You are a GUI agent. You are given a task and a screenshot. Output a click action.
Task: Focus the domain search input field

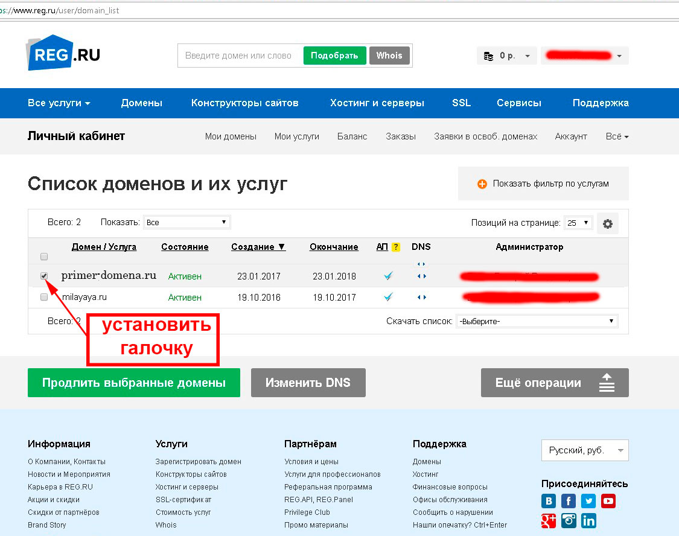click(240, 56)
